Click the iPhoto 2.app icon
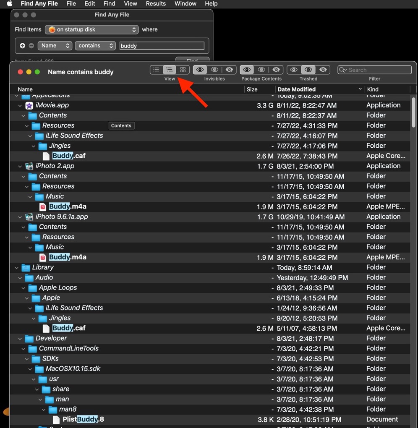This screenshot has height=428, width=418. (x=29, y=166)
